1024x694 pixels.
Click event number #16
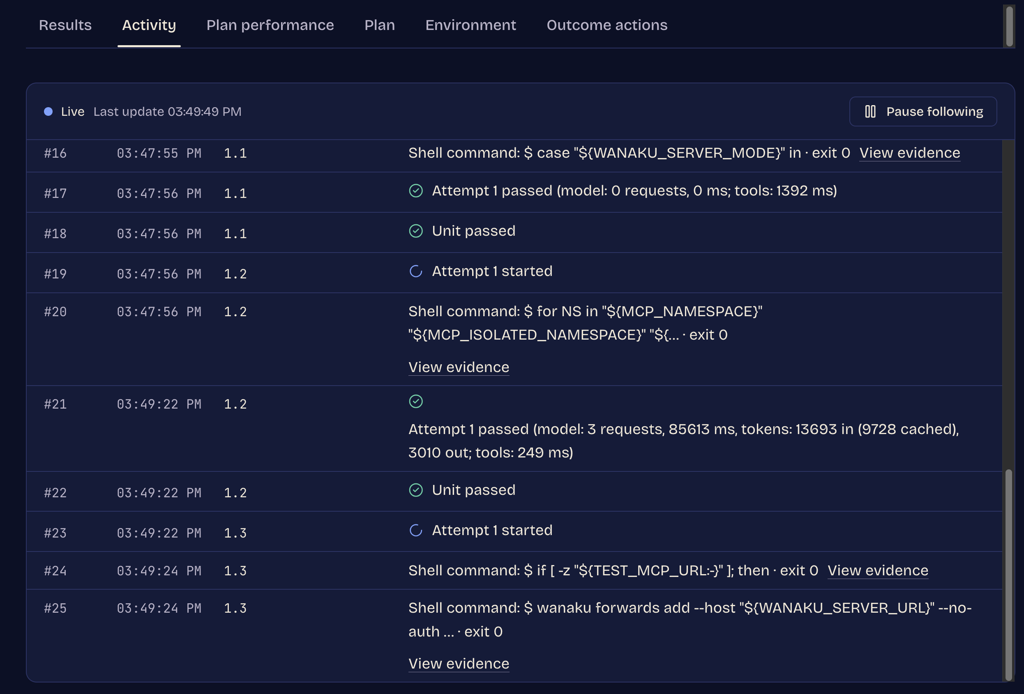[55, 153]
